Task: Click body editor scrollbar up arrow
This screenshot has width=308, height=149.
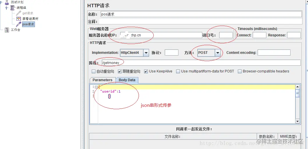Action: [x=298, y=87]
